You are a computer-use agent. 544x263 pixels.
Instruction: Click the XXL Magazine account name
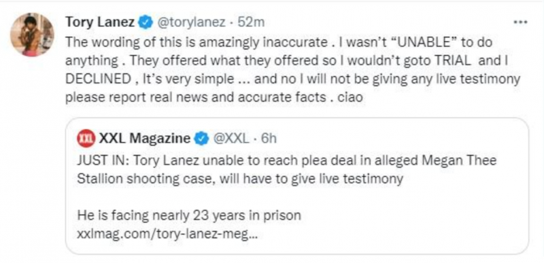[145, 139]
